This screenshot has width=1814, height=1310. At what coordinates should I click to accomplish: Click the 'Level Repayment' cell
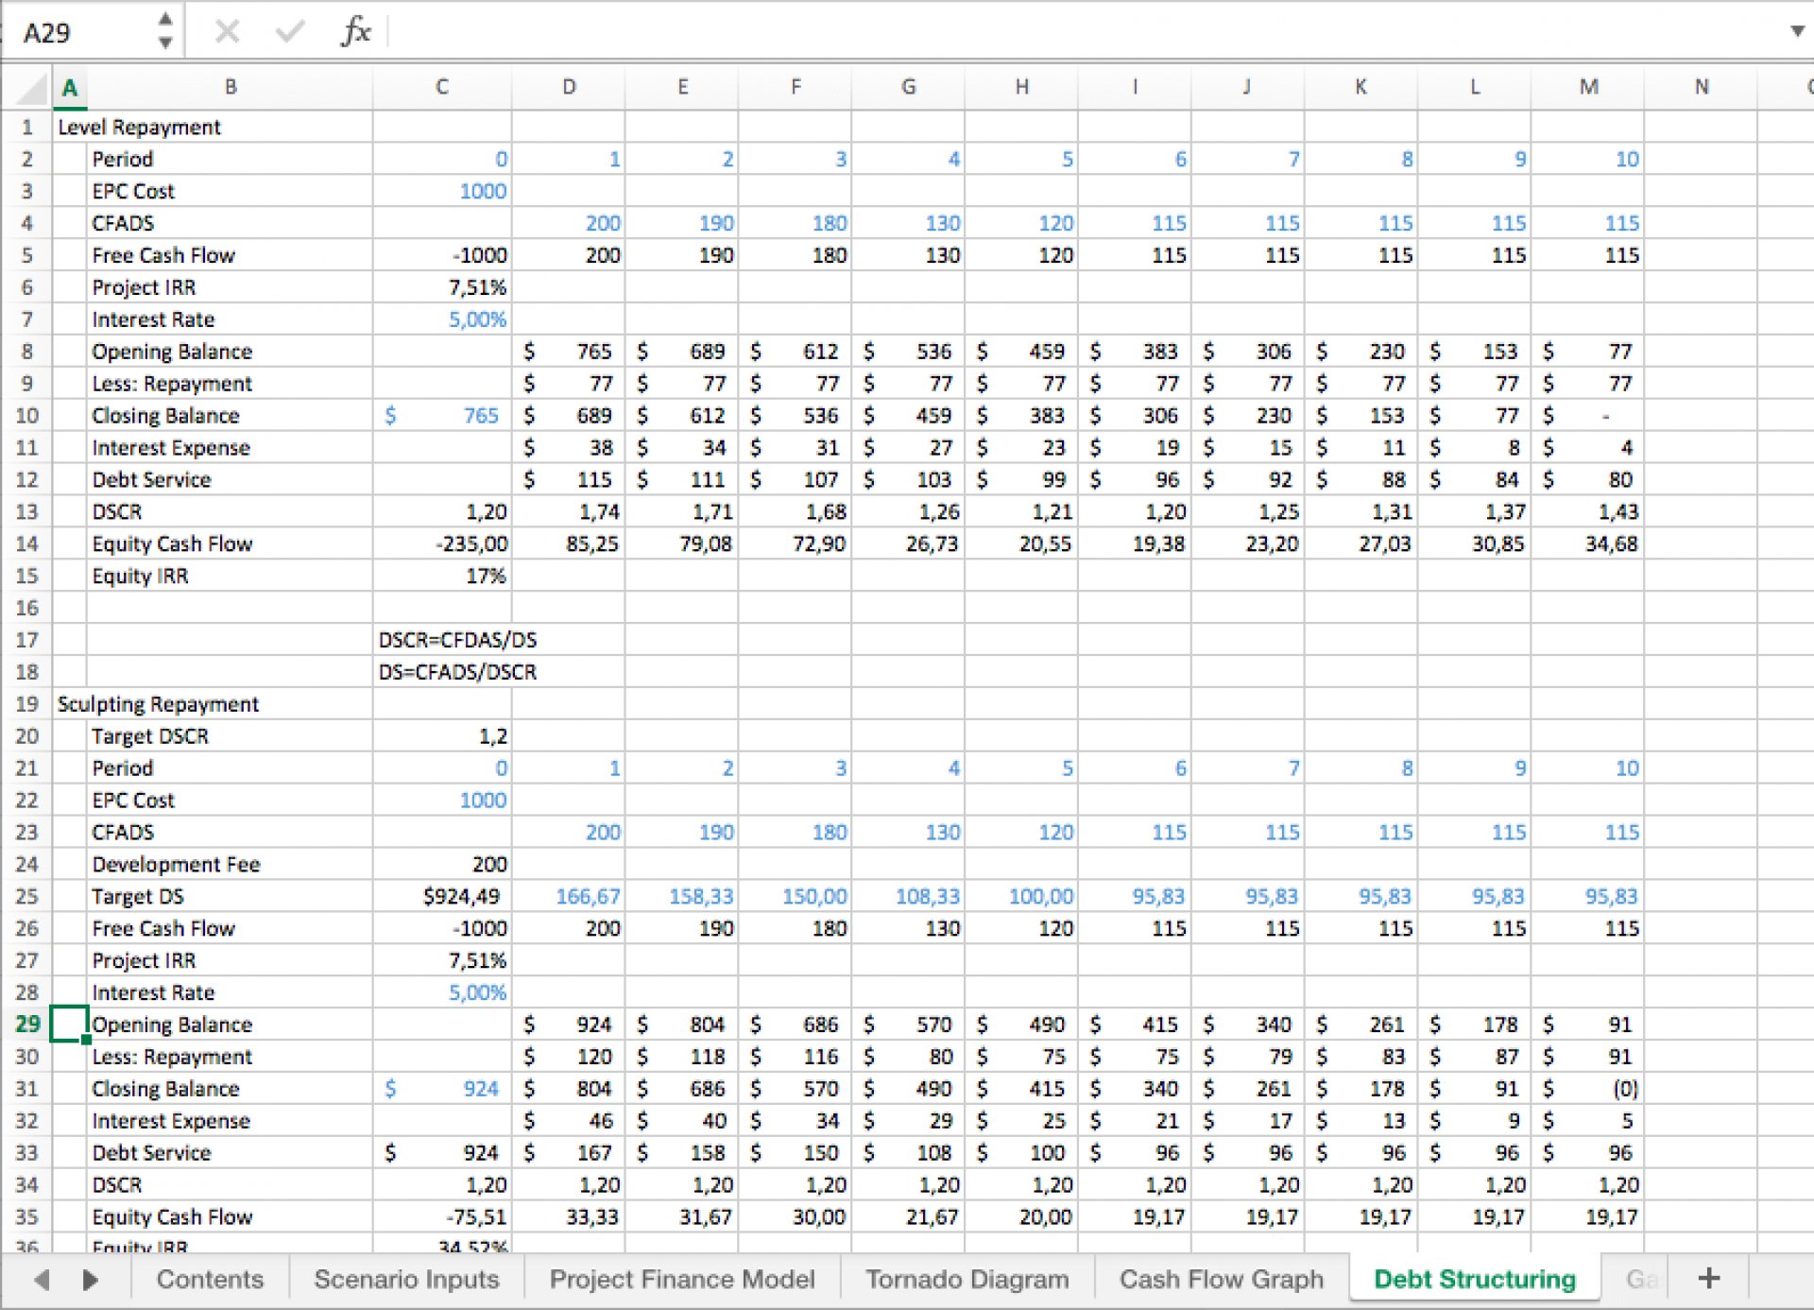139,127
